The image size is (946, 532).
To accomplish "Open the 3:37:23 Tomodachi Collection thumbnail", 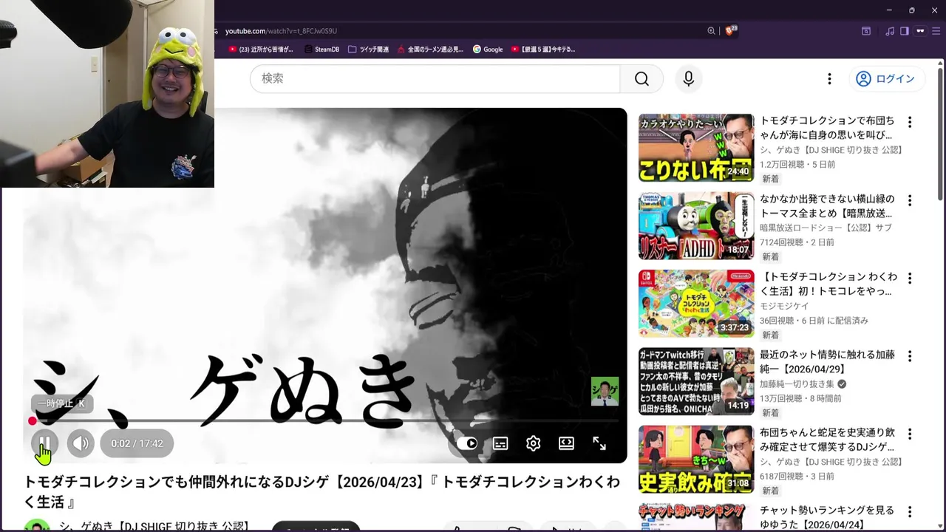I will [x=696, y=303].
